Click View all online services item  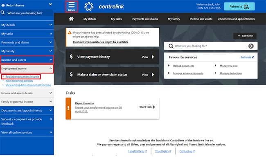tap(27, 132)
